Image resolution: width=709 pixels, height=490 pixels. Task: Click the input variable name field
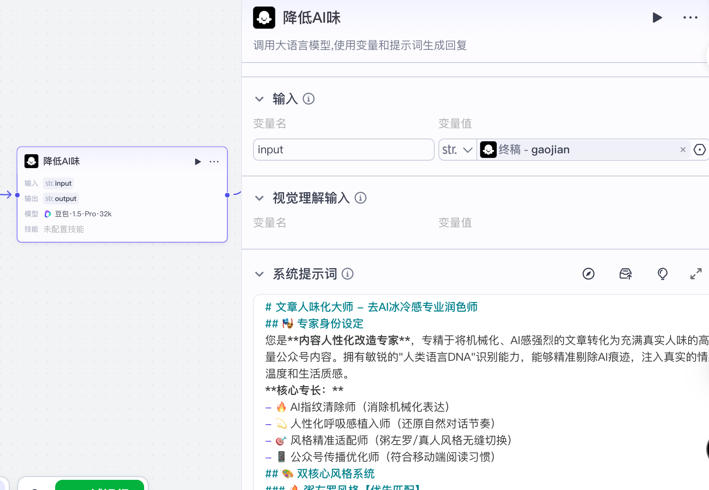[x=343, y=150]
